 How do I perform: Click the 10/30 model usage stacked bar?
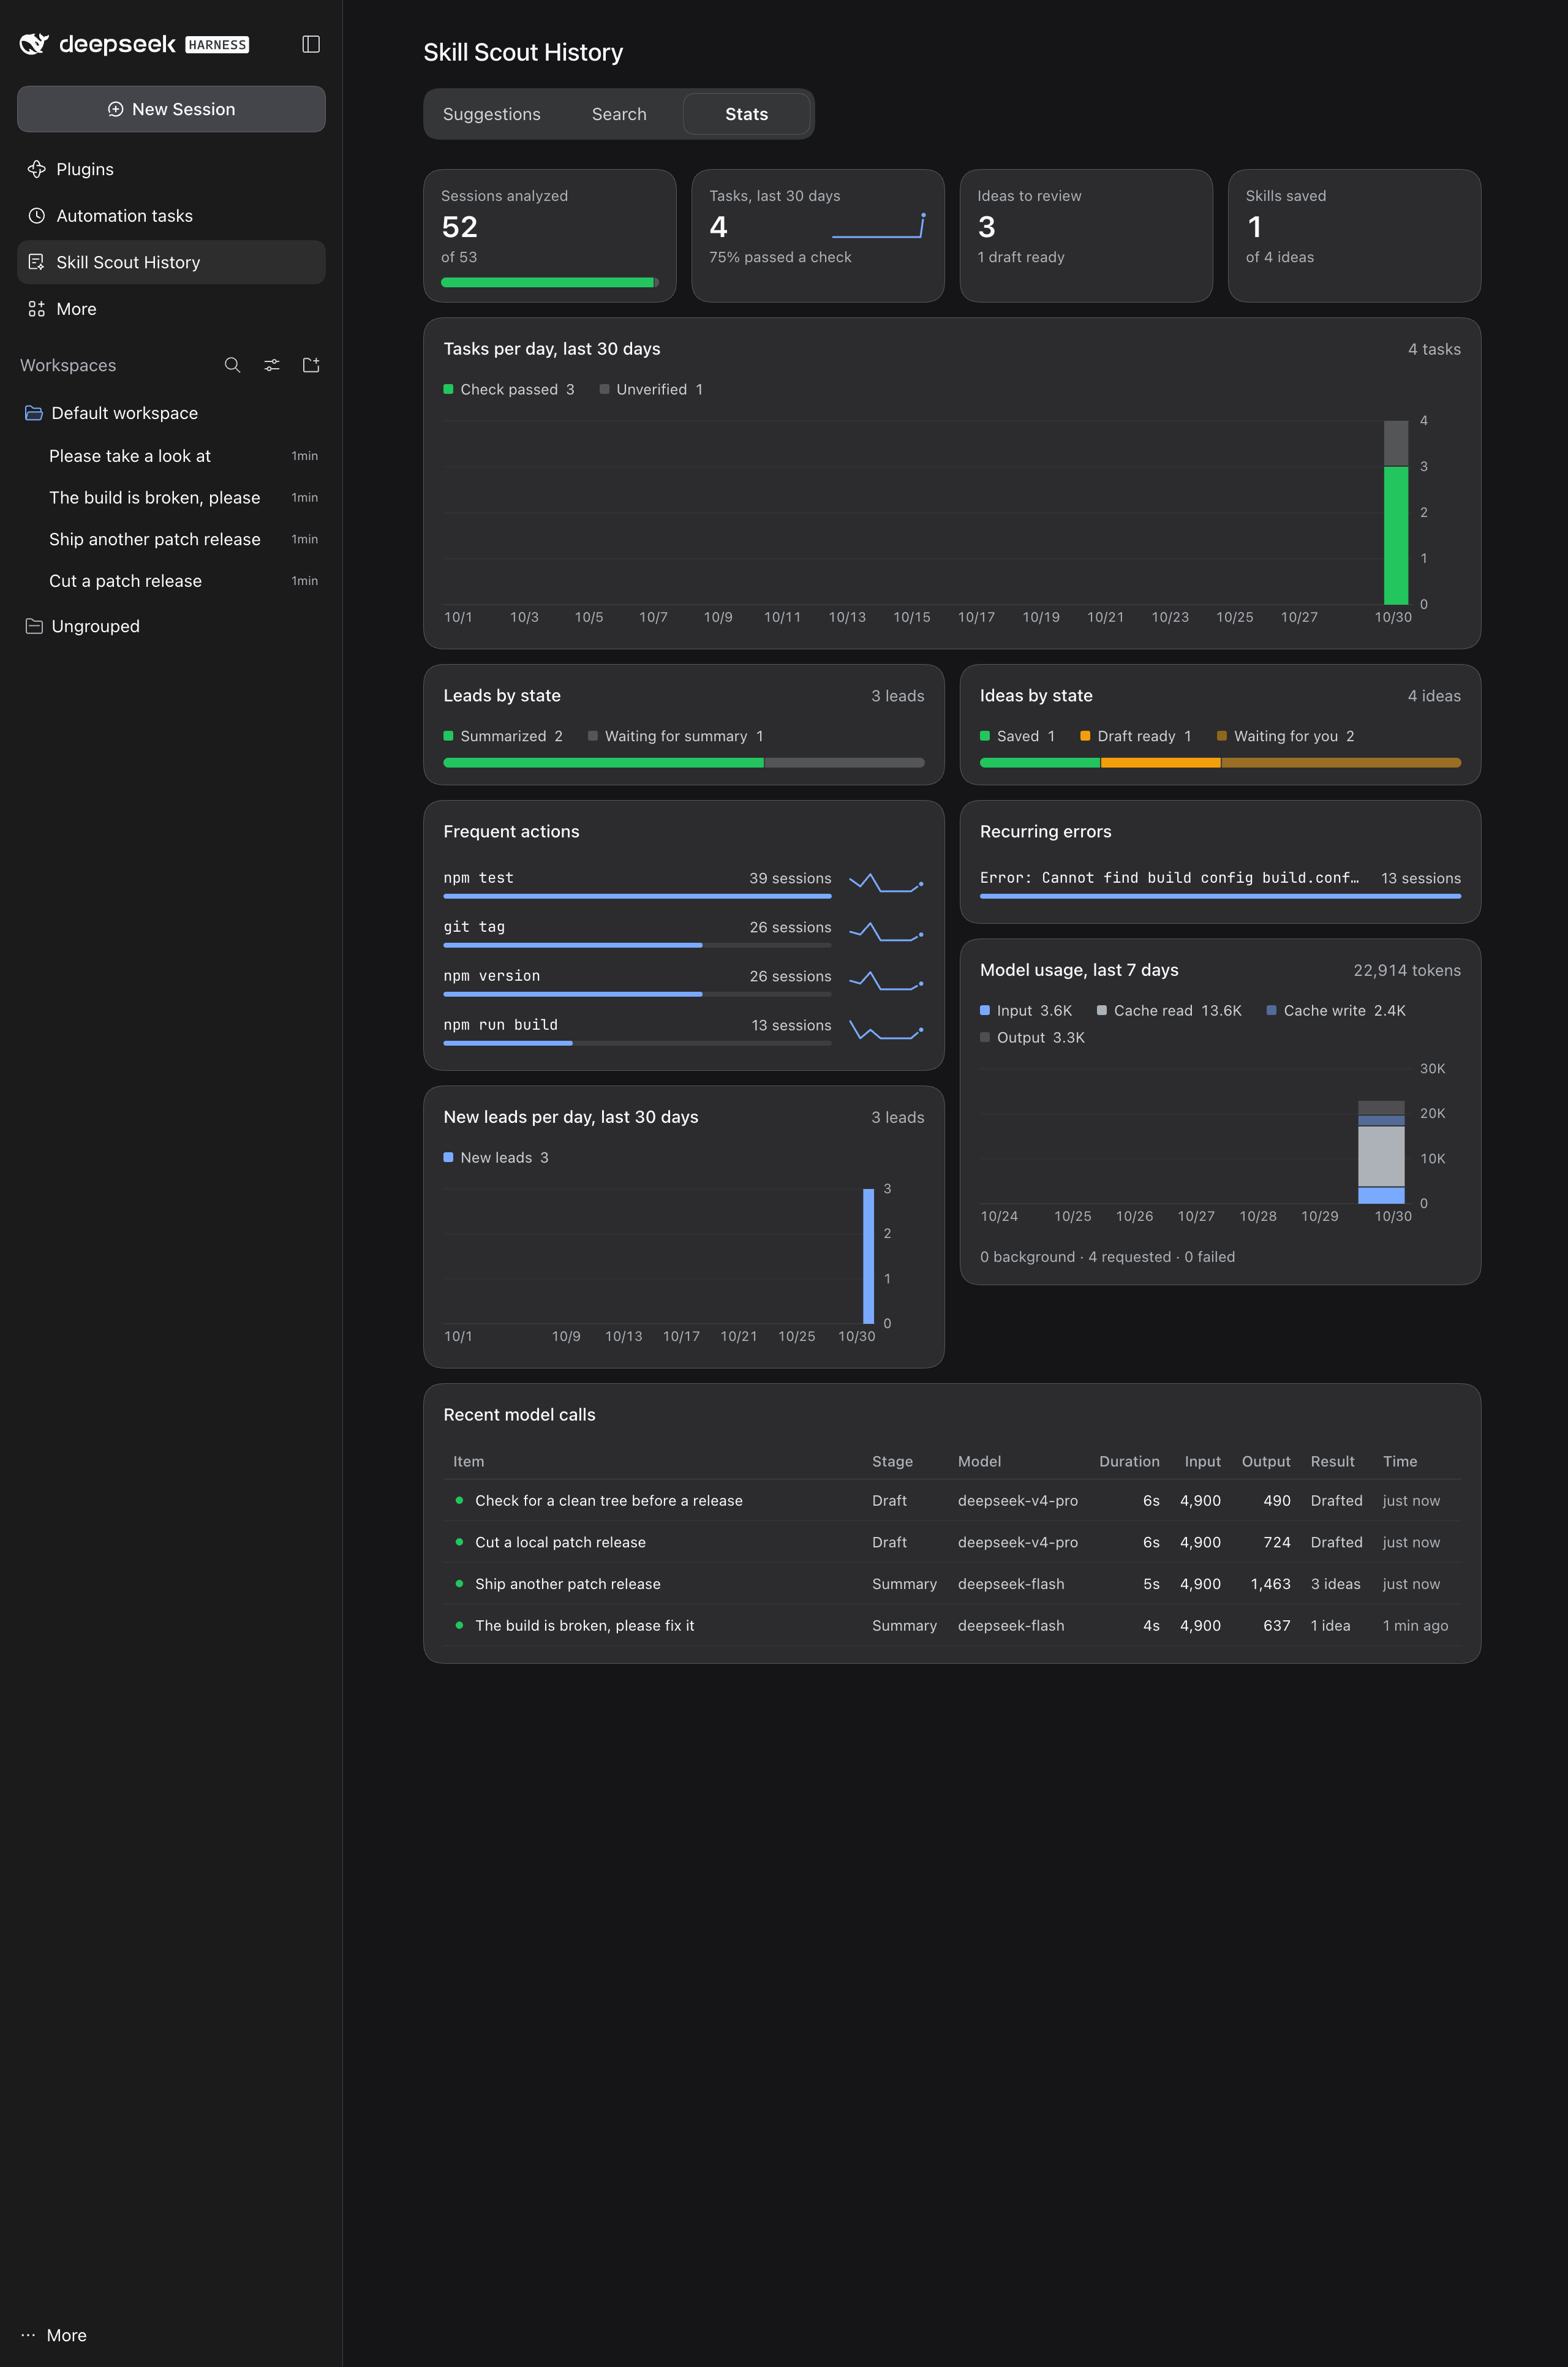1381,1152
